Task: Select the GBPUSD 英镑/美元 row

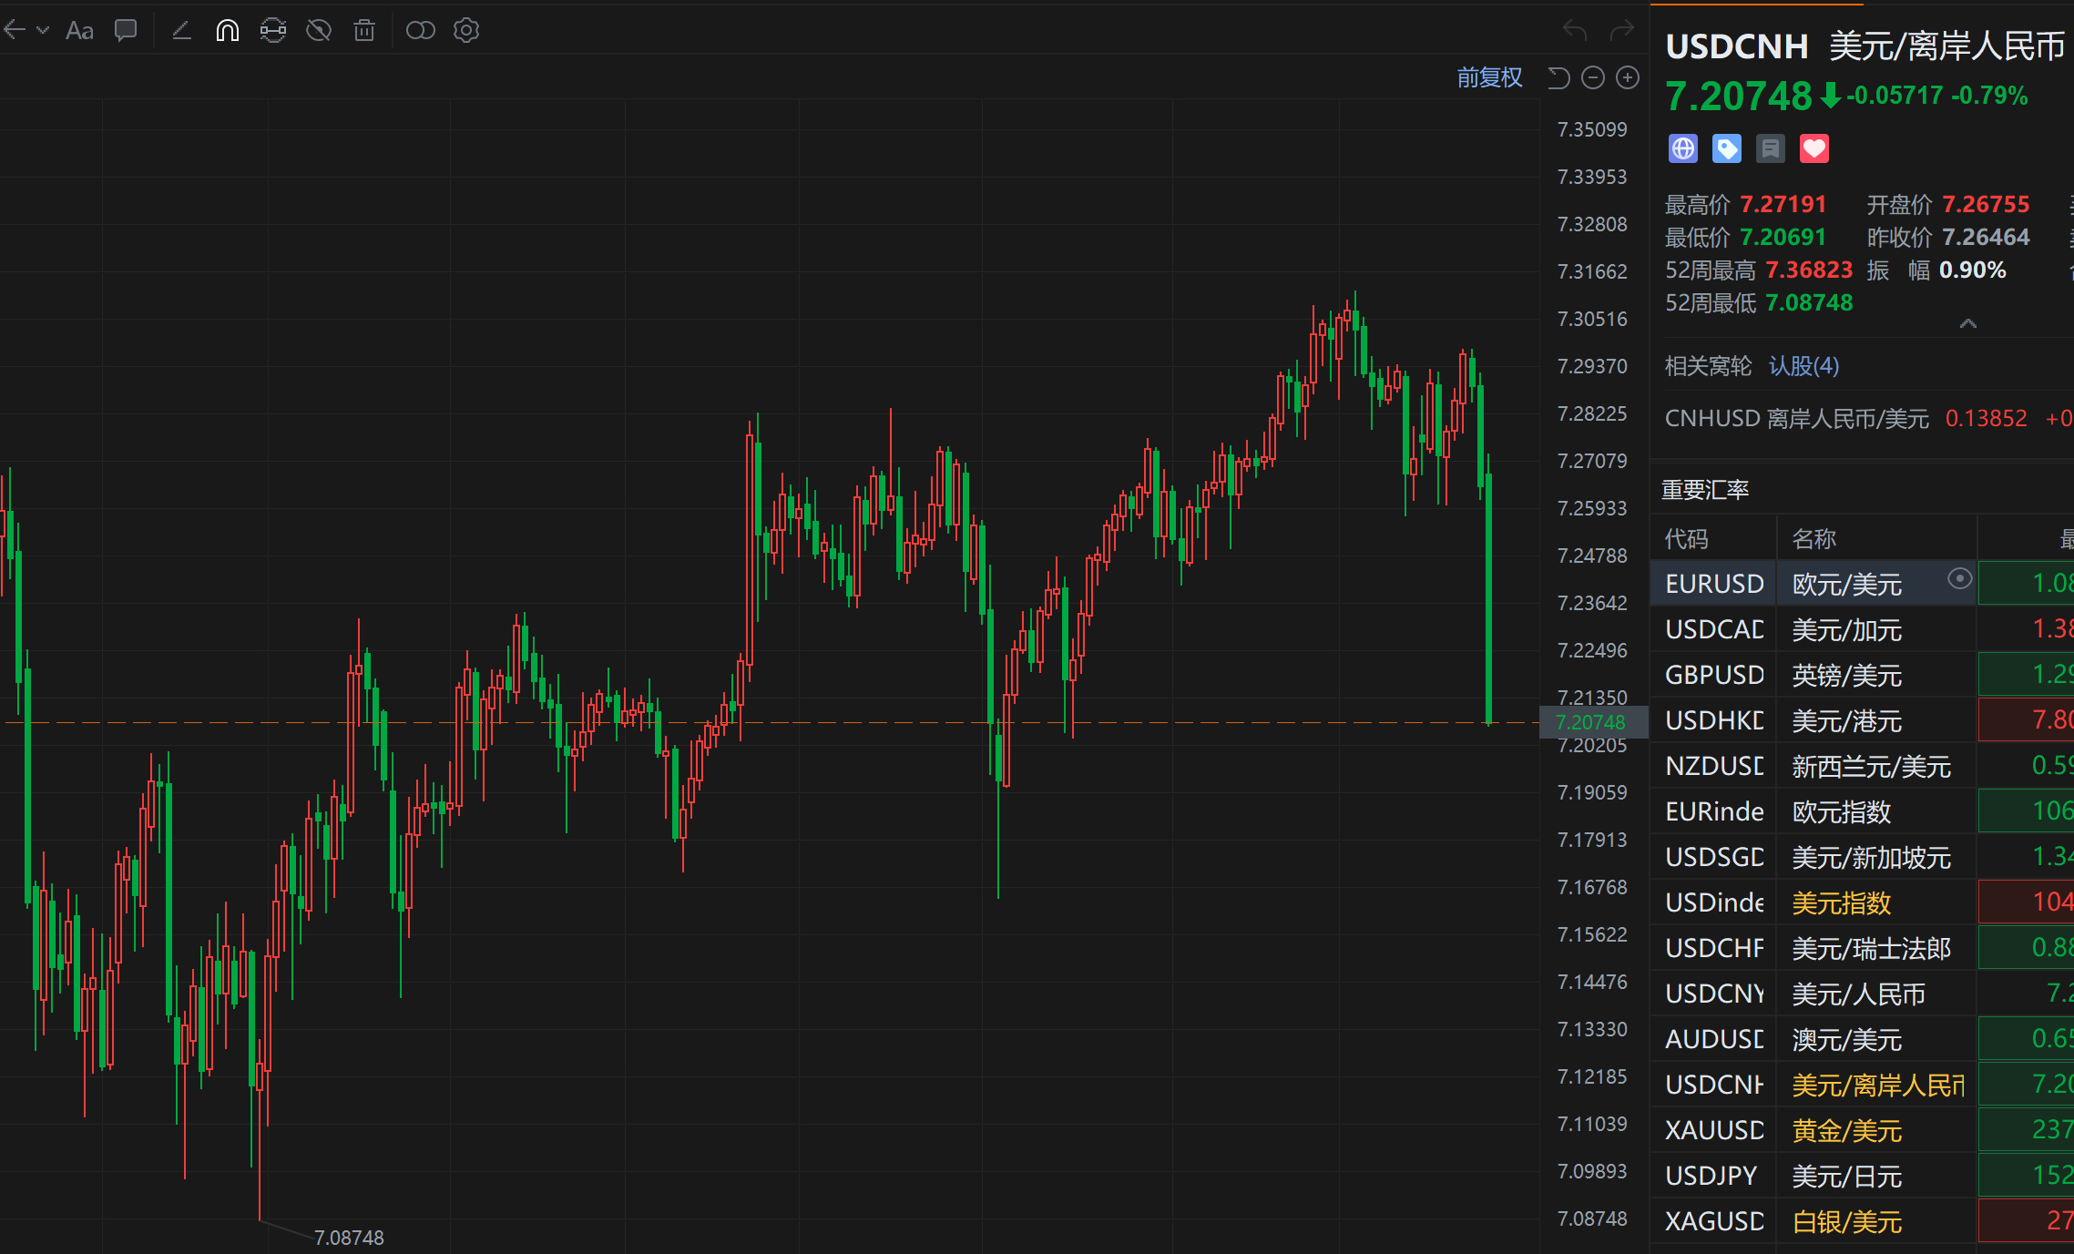Action: tap(1862, 675)
